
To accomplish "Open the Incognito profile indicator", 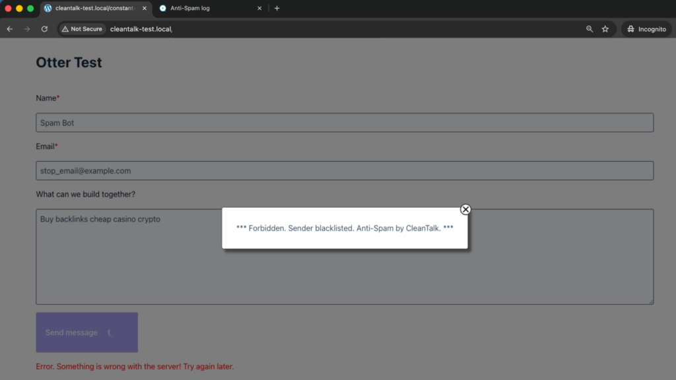I will tap(646, 29).
